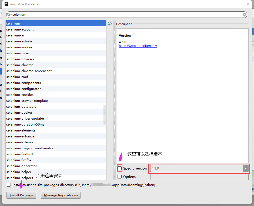Image resolution: width=254 pixels, height=206 pixels.
Task: Select selenium-astride package
Action: click(56, 41)
